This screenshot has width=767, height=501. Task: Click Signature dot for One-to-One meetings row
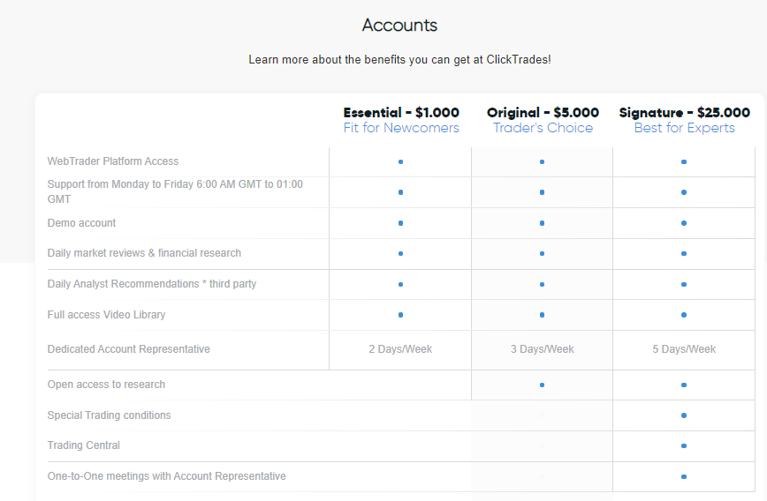tap(684, 476)
